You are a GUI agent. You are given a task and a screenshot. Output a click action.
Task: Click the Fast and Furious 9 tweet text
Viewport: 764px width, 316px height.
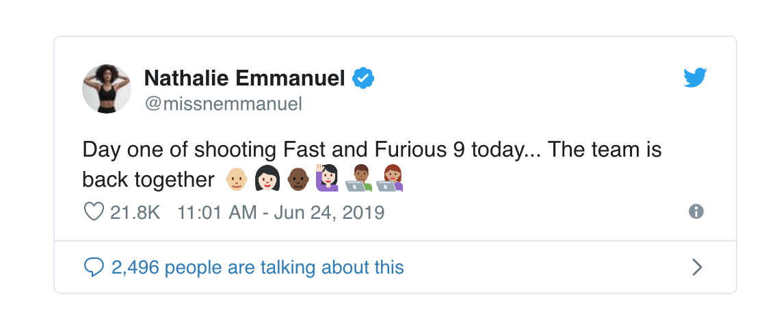372,150
